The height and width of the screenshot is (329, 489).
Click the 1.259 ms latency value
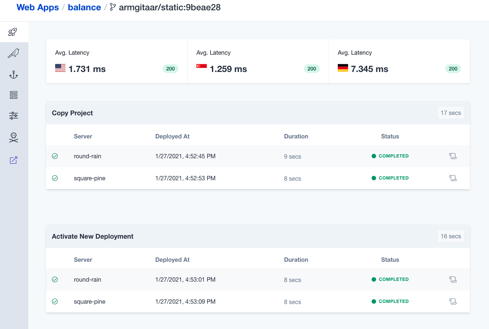228,69
